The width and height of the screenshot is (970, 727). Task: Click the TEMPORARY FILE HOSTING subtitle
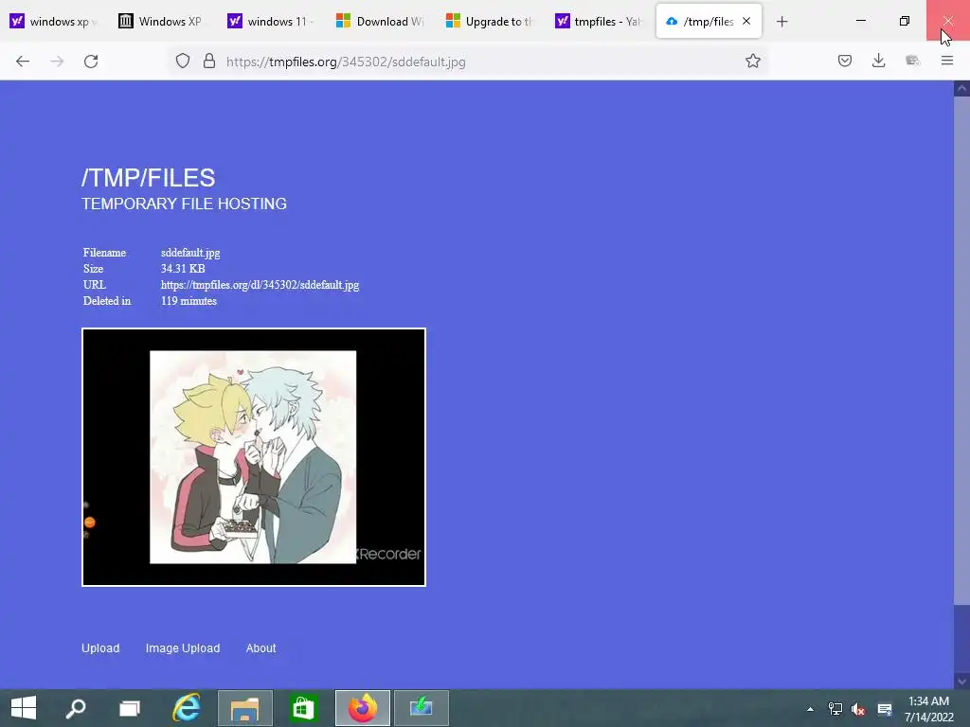pos(185,204)
